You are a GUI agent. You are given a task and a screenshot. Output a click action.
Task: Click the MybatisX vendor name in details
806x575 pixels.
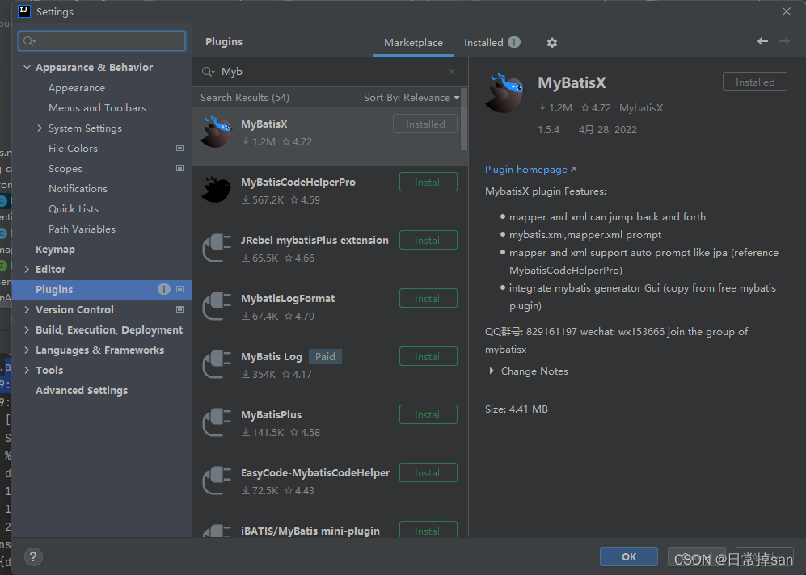click(x=641, y=108)
